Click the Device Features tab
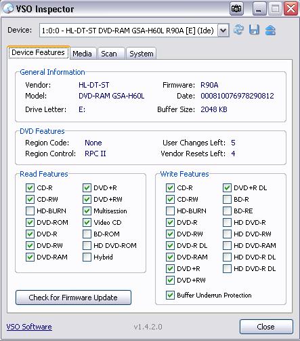 (x=39, y=52)
